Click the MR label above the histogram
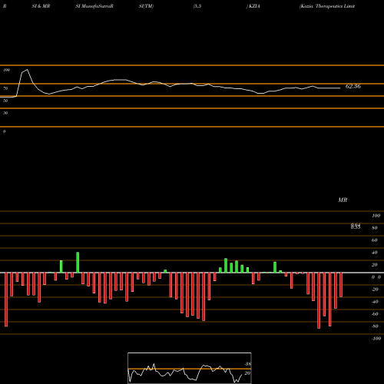 (343, 200)
